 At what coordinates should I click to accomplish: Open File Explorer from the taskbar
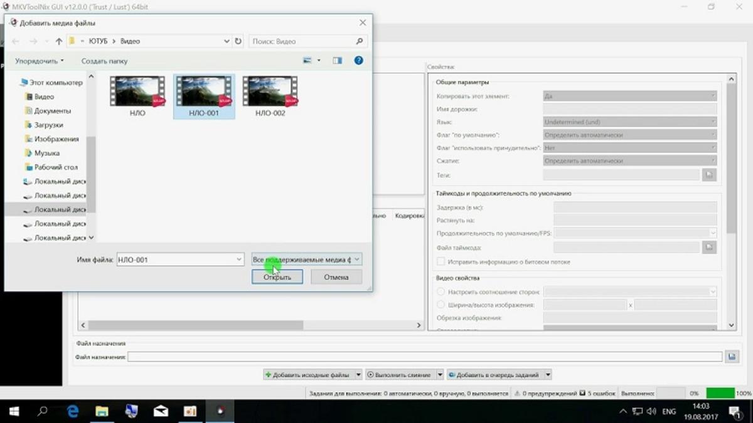click(102, 412)
